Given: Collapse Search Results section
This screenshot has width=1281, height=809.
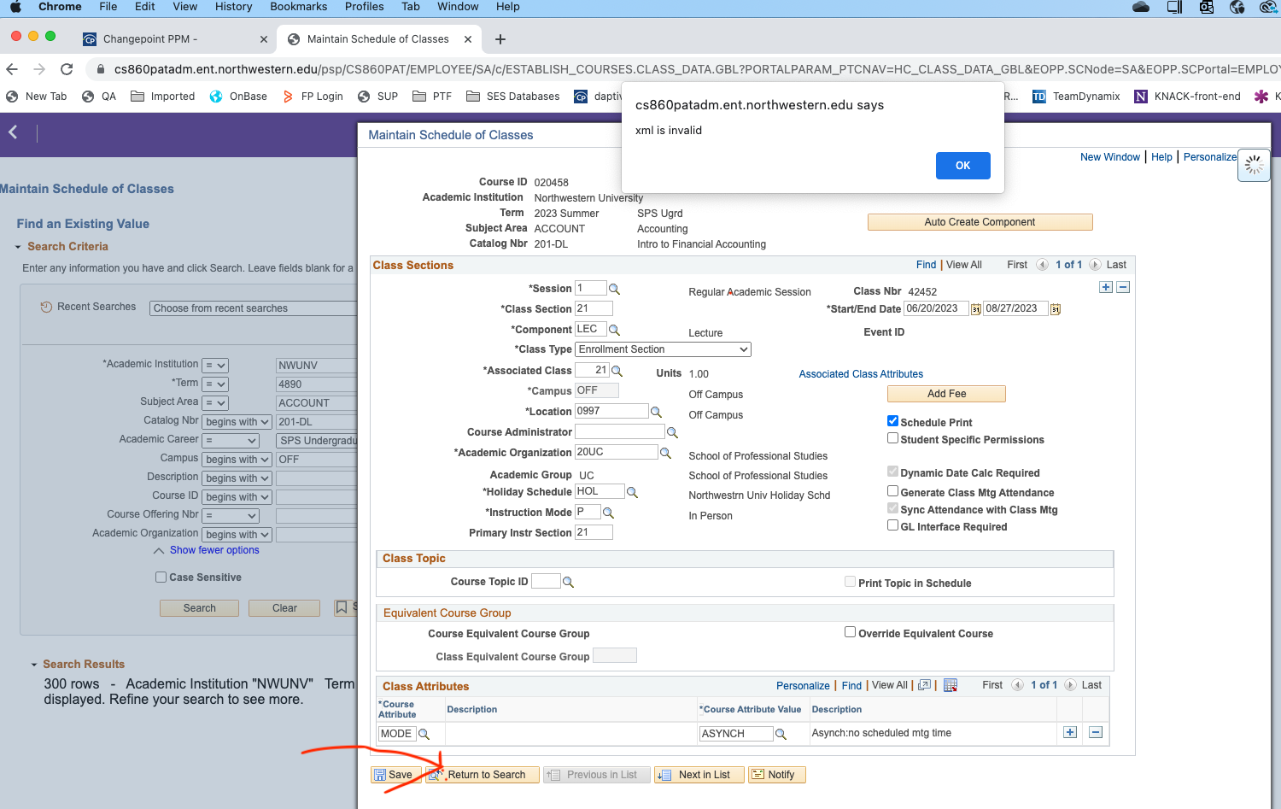Looking at the screenshot, I should [34, 665].
